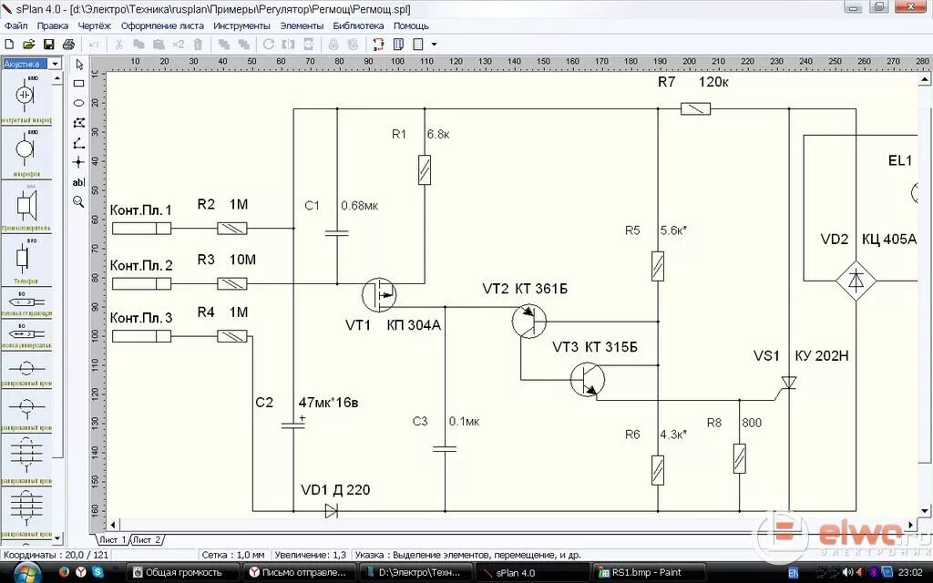The height and width of the screenshot is (583, 933).
Task: Click the group lock icon
Action: tap(333, 44)
